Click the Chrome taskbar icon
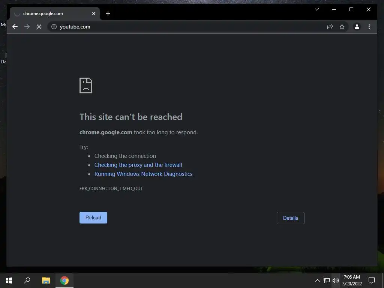Screen dimensions: 384x288 point(64,280)
